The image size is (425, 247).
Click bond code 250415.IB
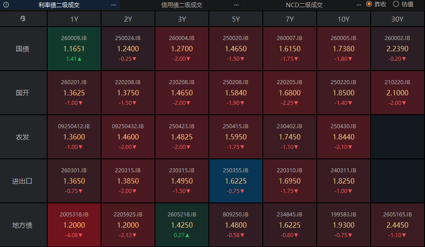pyautogui.click(x=235, y=126)
